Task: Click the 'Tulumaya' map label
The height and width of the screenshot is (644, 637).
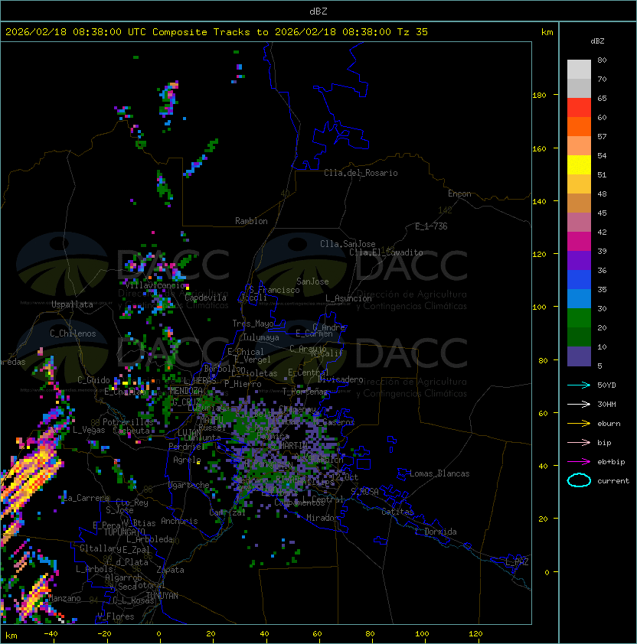Action: click(261, 337)
